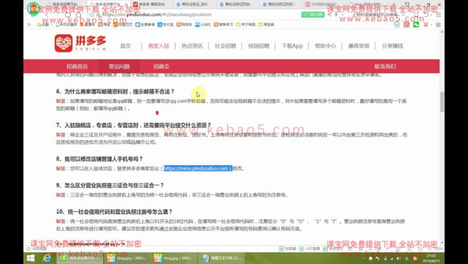Image resolution: width=468 pixels, height=264 pixels.
Task: Click 今日优选 in the status bar
Action: [x=36, y=249]
